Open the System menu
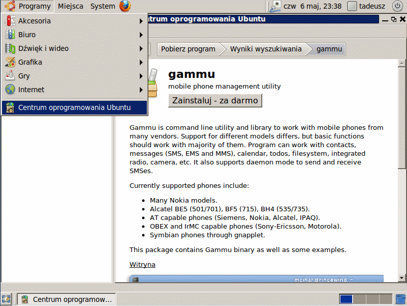This screenshot has height=306, width=407. click(103, 6)
